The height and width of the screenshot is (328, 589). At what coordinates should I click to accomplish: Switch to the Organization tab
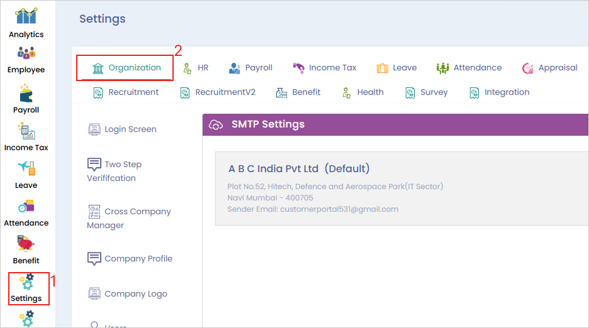126,68
